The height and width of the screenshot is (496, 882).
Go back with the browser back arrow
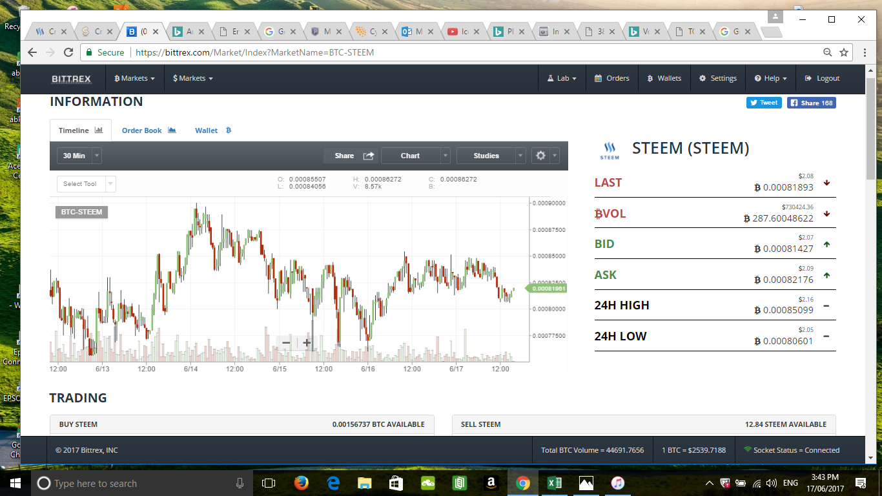click(32, 52)
